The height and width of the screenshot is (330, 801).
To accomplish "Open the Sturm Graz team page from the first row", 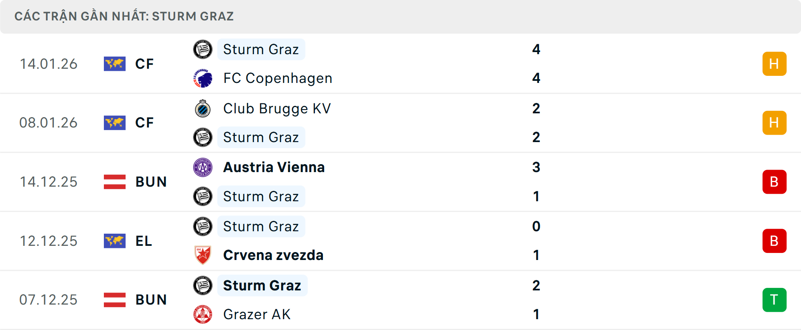I will tap(261, 49).
